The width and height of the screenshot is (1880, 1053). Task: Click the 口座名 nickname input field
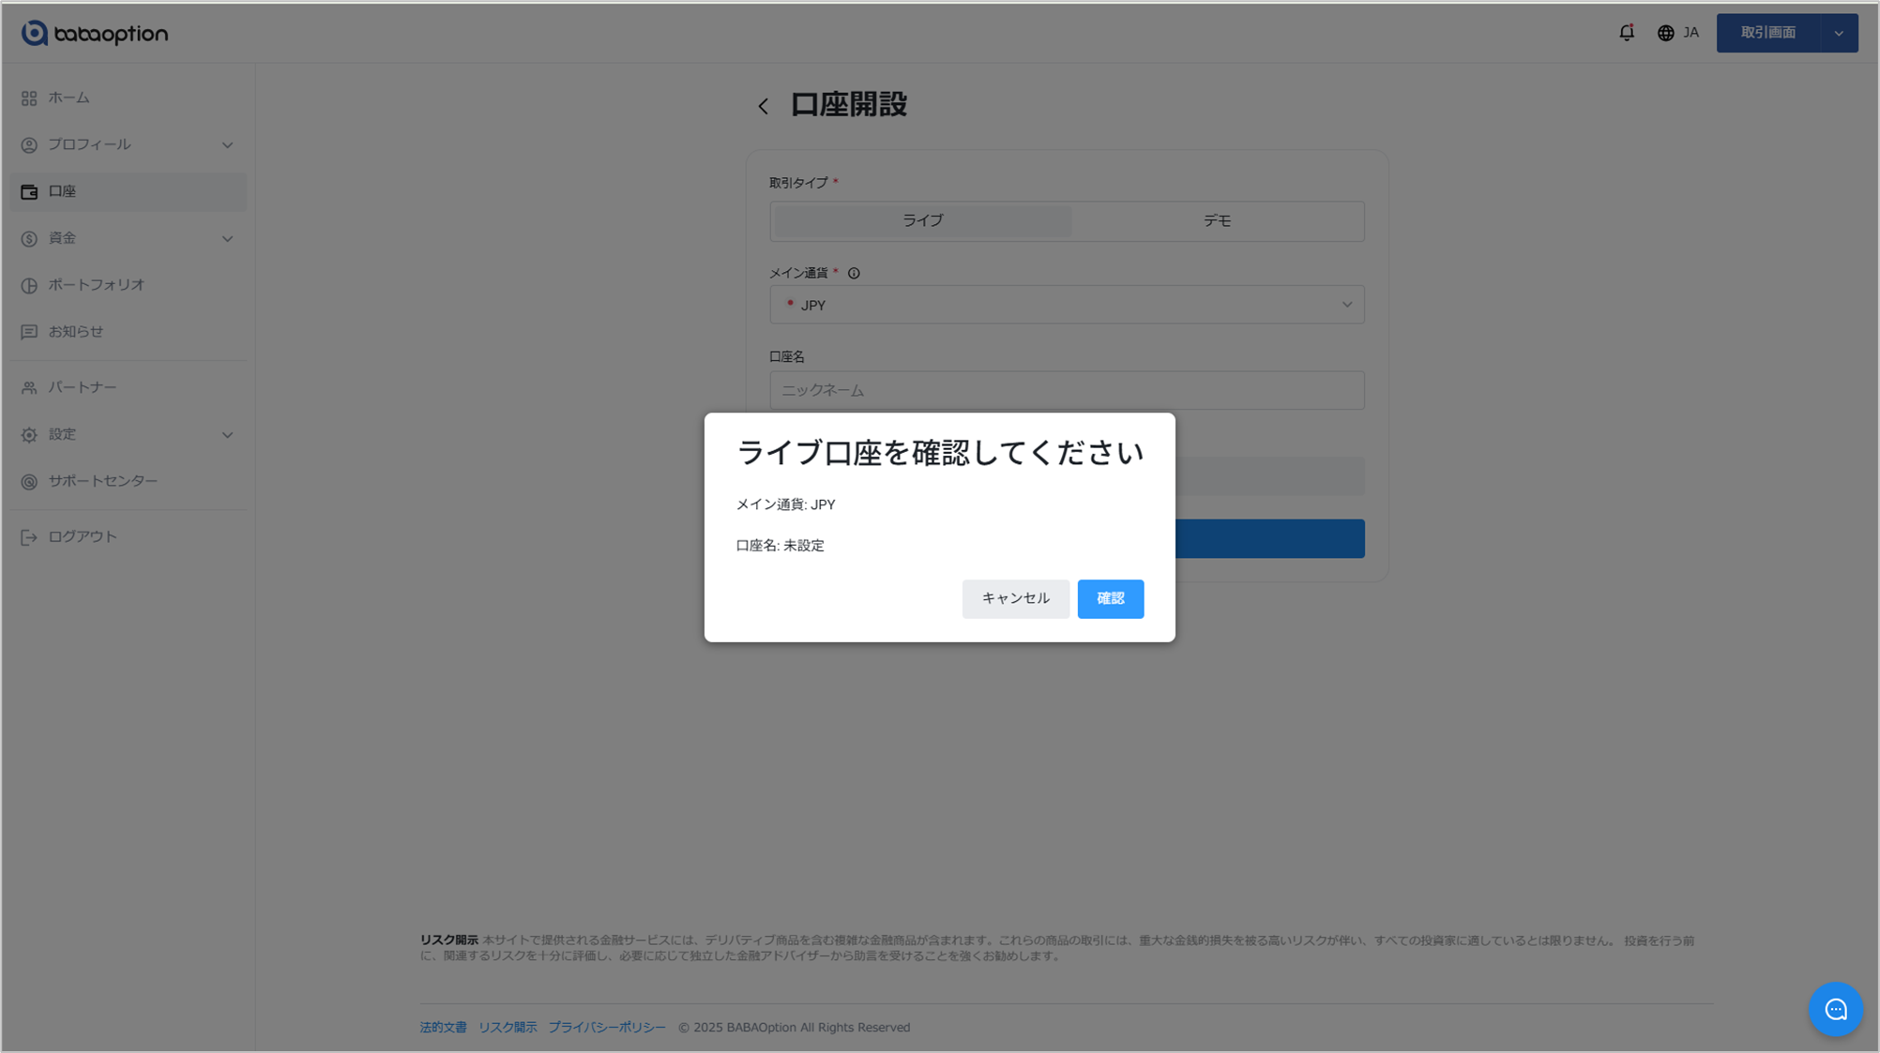point(1067,390)
